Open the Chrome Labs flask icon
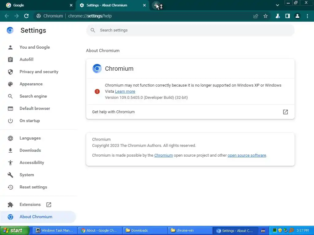The image size is (314, 235). pos(278,16)
